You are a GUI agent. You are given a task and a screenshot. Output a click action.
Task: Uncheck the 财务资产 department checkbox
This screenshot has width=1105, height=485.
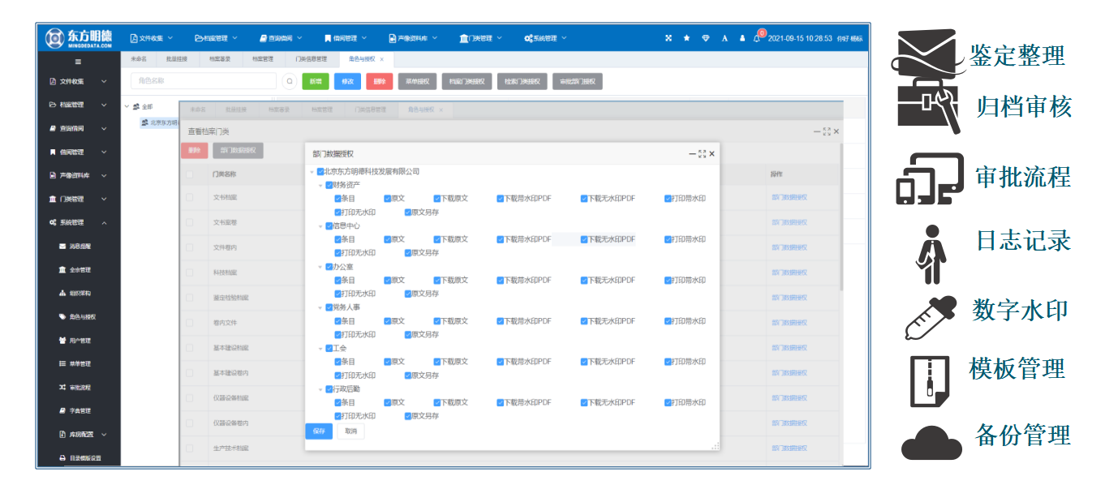[x=329, y=185]
